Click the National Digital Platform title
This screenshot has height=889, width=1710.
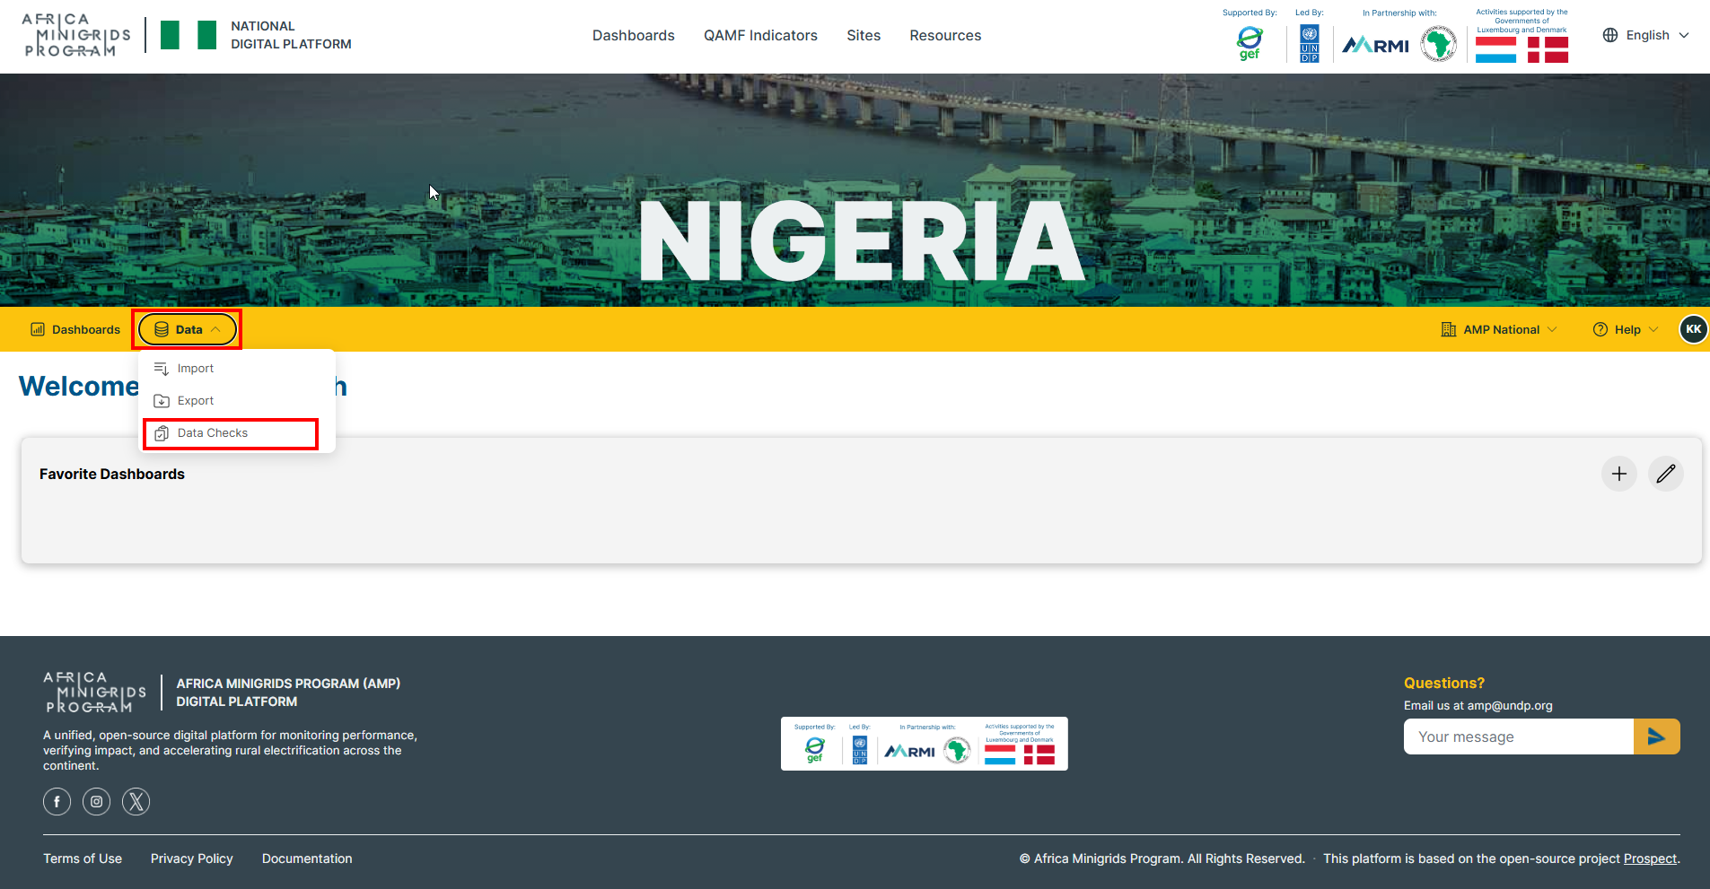tap(291, 35)
